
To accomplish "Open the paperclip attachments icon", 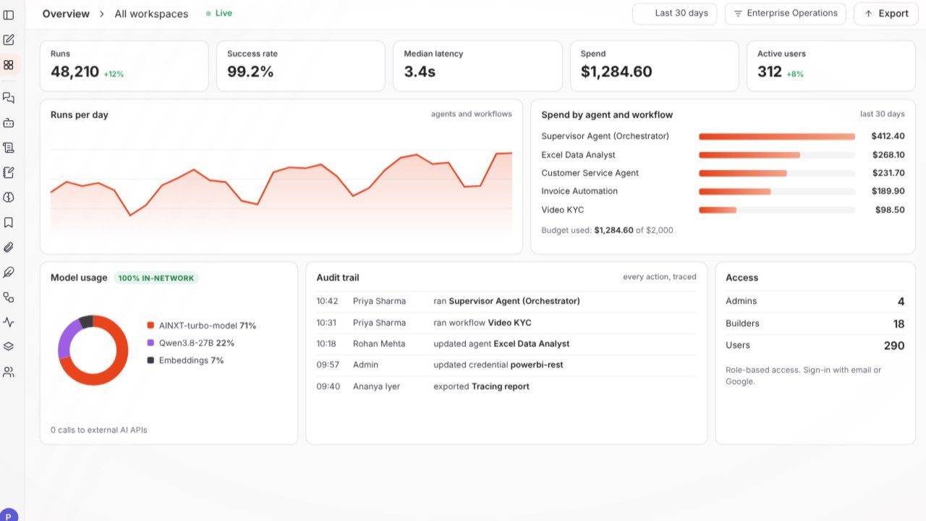I will 9,247.
